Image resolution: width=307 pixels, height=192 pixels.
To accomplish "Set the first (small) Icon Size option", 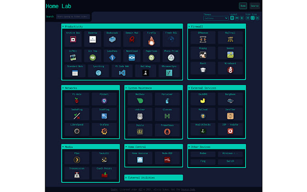I will point(248,18).
